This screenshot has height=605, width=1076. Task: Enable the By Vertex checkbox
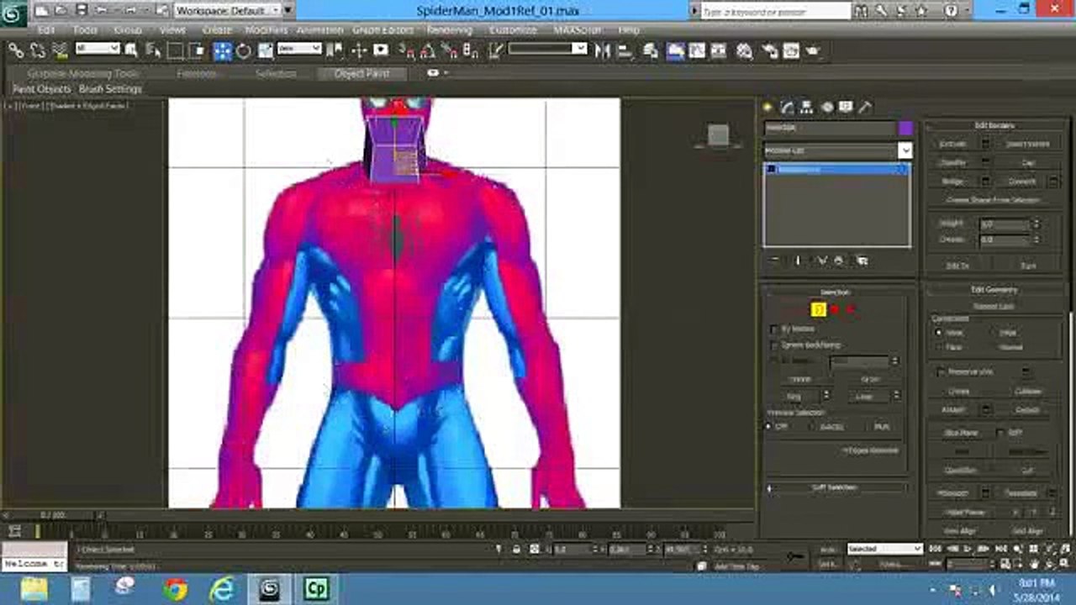pos(774,329)
